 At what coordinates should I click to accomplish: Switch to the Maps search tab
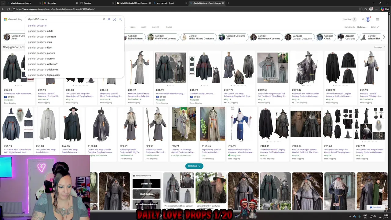144,27
